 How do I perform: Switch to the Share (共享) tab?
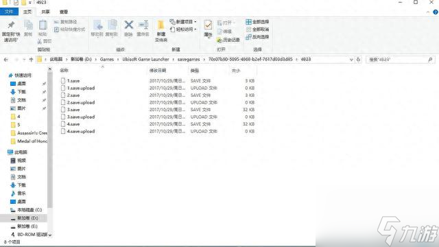coord(45,12)
